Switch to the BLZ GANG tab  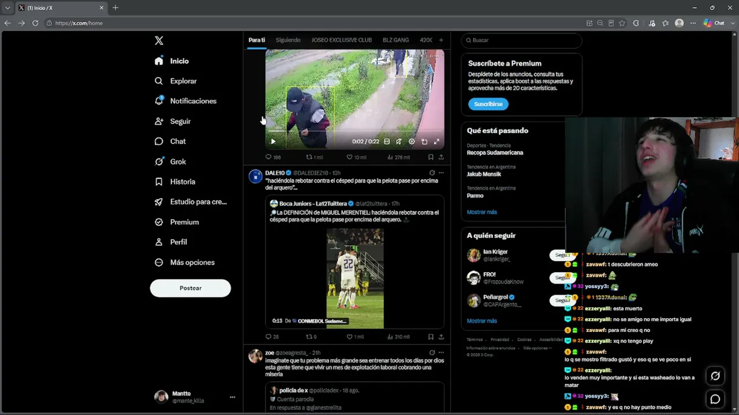[395, 40]
